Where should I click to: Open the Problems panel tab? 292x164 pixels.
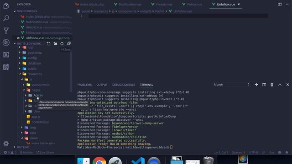click(84, 85)
